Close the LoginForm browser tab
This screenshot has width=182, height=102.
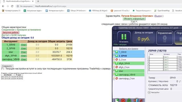coord(33,1)
